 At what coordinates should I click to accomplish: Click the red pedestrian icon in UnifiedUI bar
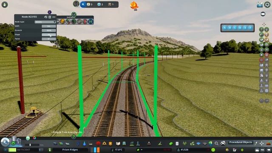[x=85, y=22]
